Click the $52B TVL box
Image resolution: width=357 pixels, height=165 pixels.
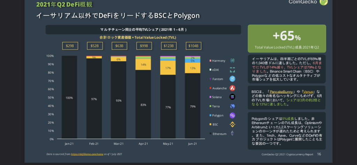point(95,46)
